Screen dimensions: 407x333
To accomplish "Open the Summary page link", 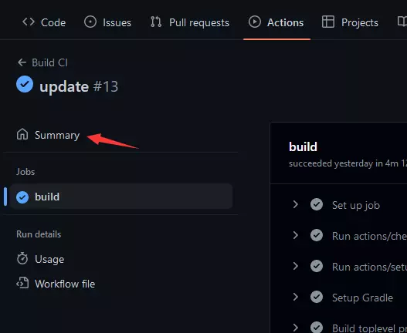I will click(x=49, y=135).
